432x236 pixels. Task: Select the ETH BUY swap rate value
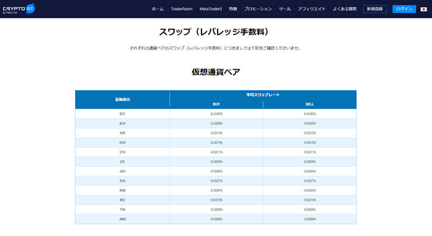click(216, 152)
